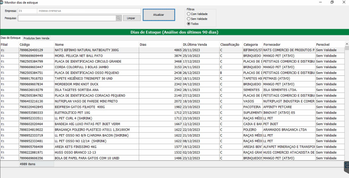Sort by Classificação column header
The image size is (349, 178).
click(x=230, y=44)
